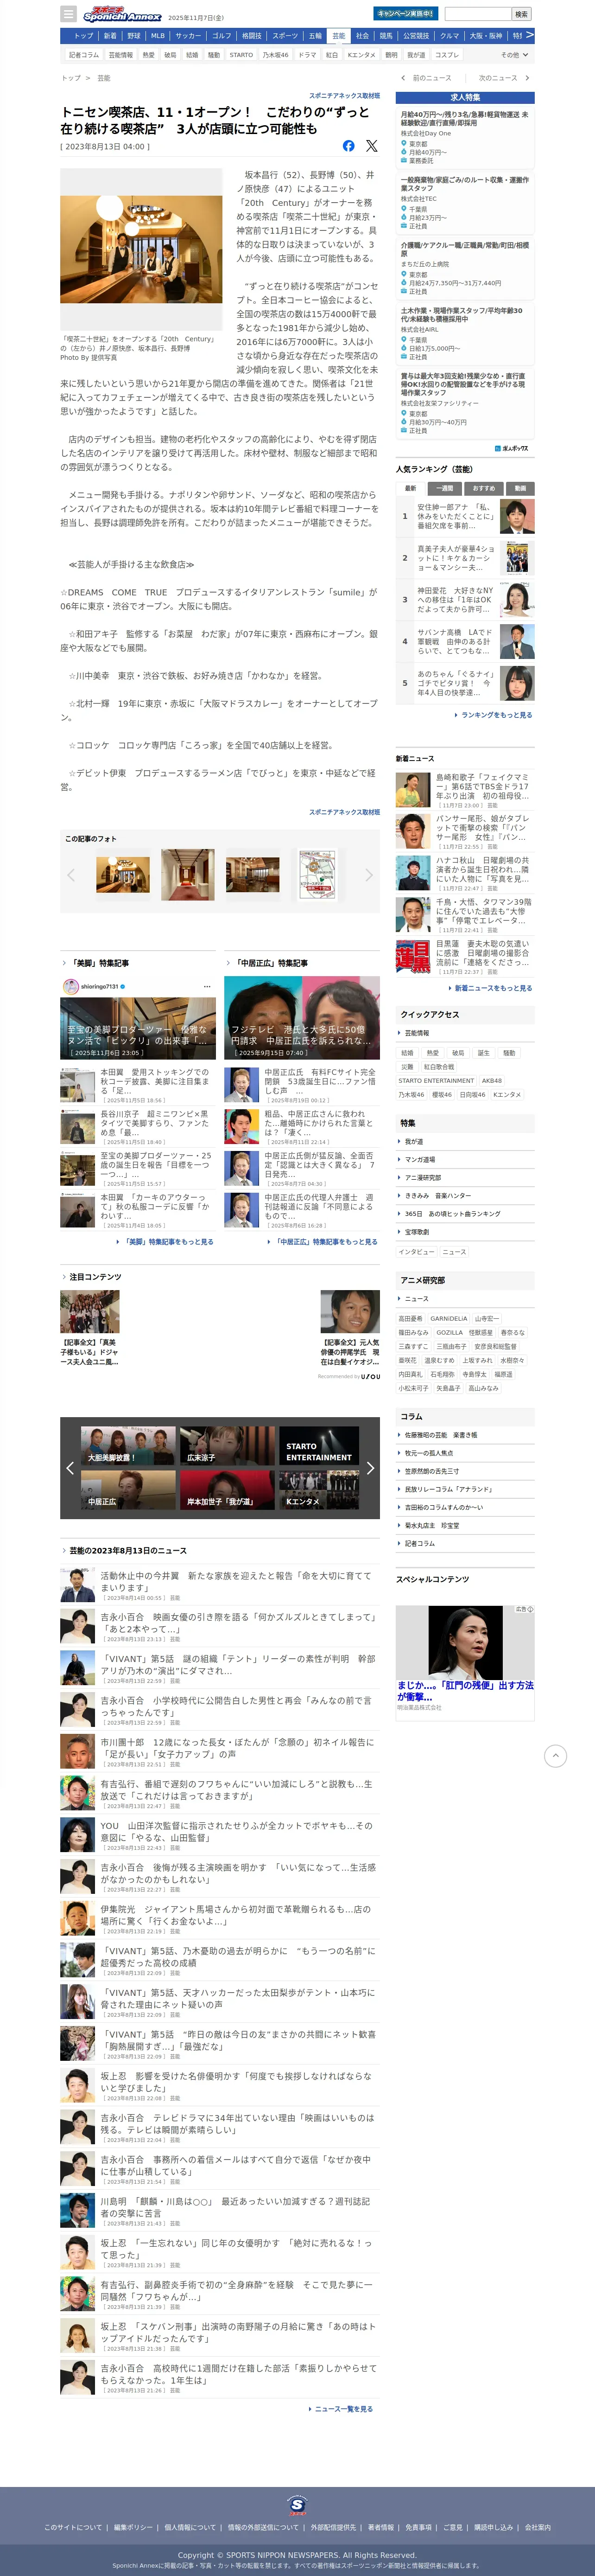Image resolution: width=595 pixels, height=2576 pixels.
Task: Open 365日 あの頃ヒット曲ランキング entry
Action: (x=465, y=1214)
